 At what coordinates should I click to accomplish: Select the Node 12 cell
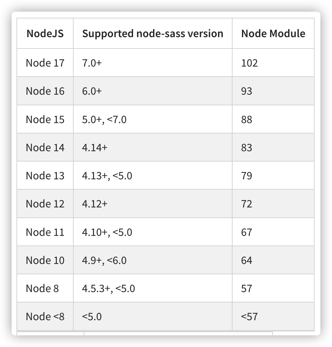click(x=45, y=204)
